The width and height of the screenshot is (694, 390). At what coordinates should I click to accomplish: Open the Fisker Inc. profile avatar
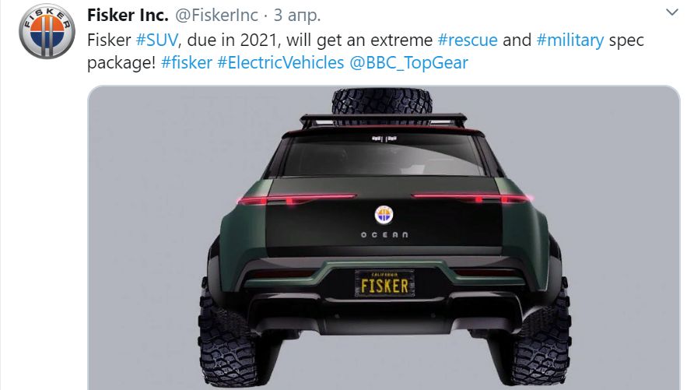47,31
